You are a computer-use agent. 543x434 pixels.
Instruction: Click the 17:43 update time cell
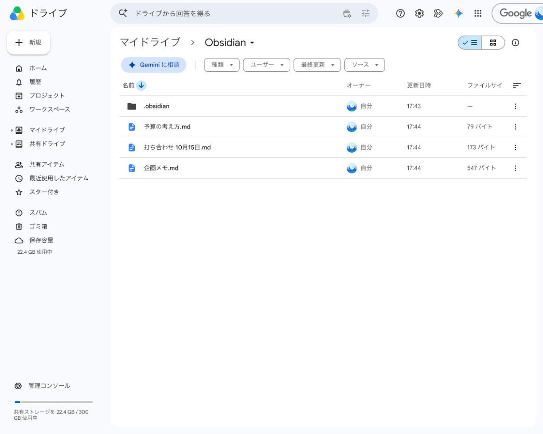414,106
